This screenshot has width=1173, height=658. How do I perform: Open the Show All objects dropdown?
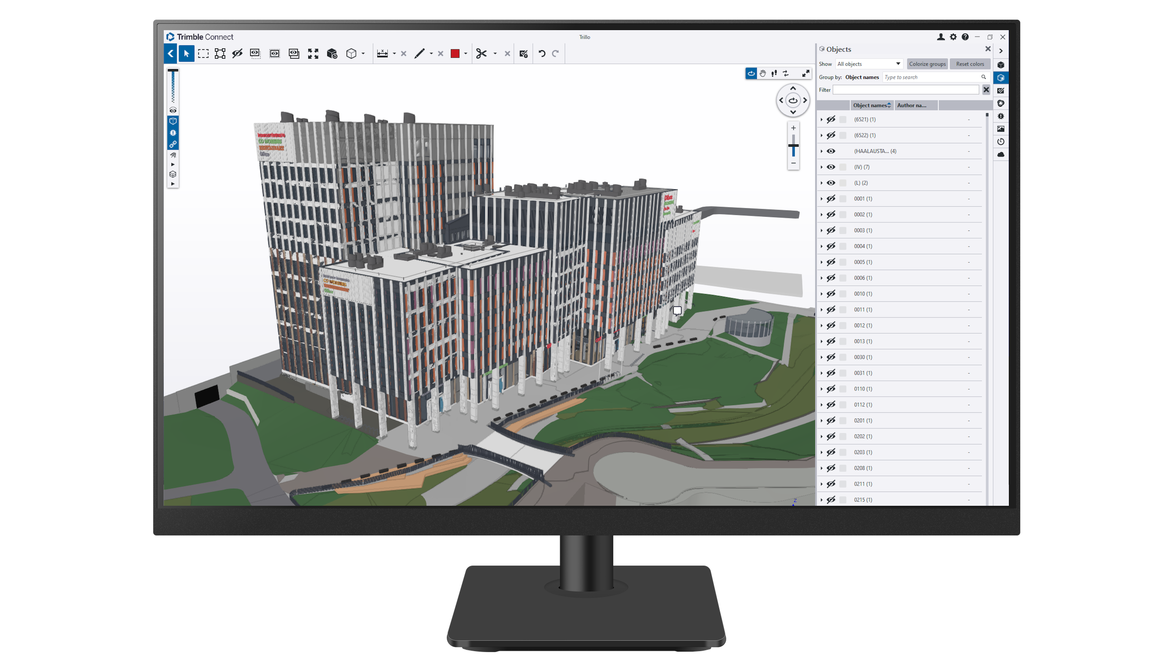pyautogui.click(x=868, y=64)
